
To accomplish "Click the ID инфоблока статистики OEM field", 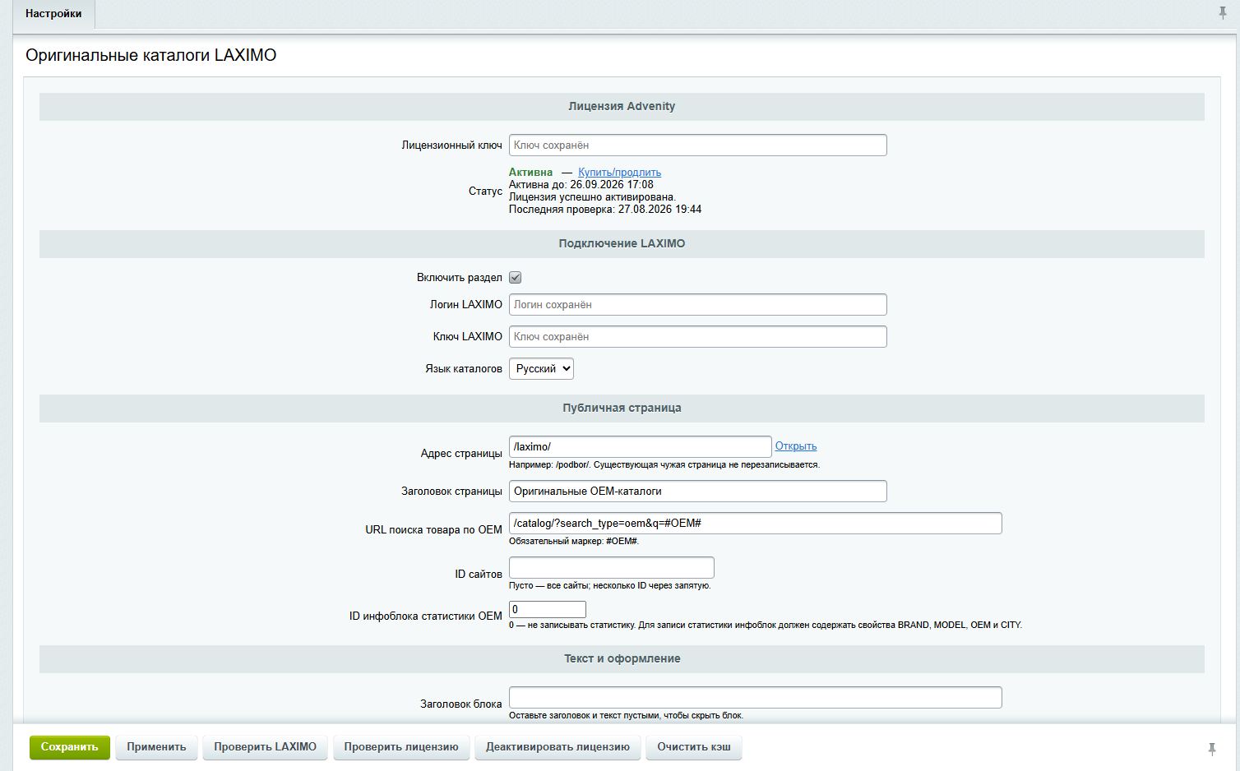I will (548, 609).
